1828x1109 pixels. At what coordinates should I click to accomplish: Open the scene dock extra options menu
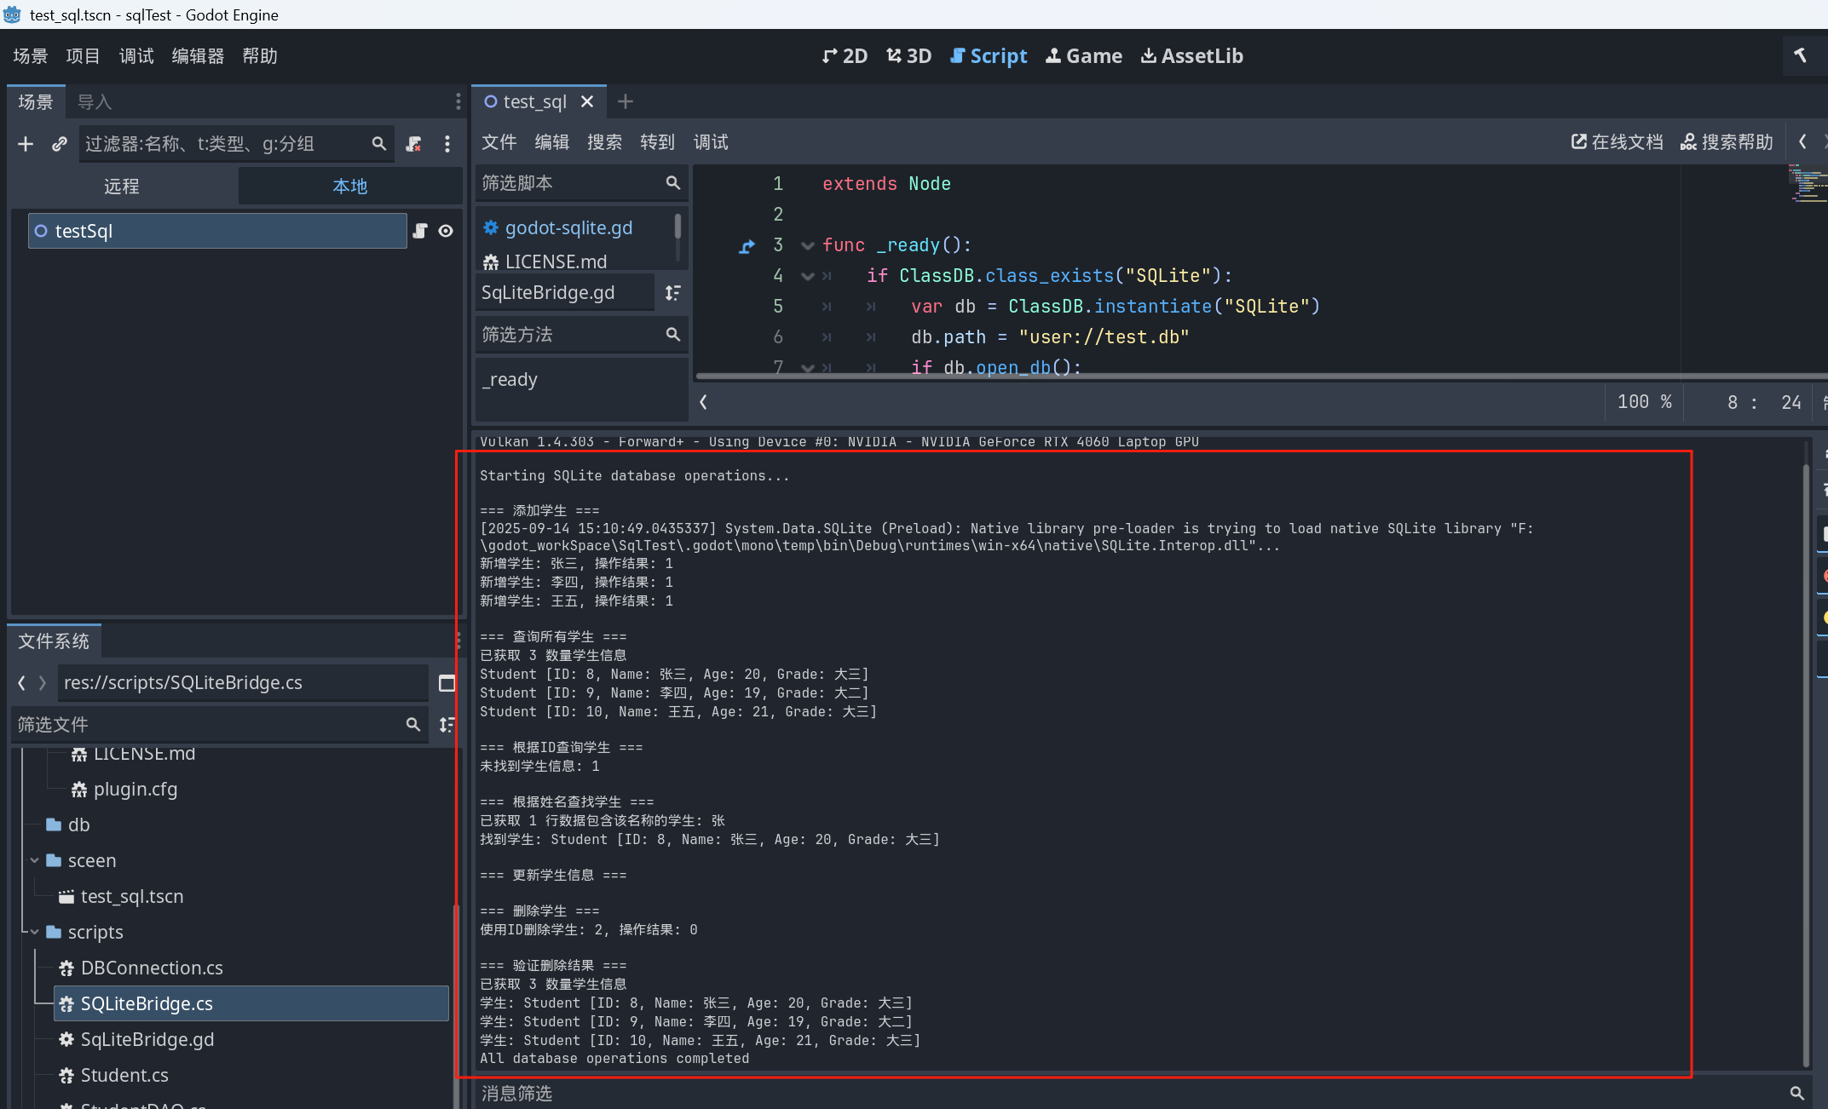[x=447, y=144]
